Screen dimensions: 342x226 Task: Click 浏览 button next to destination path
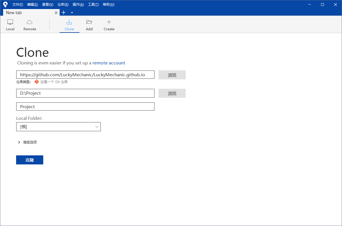[x=172, y=93]
